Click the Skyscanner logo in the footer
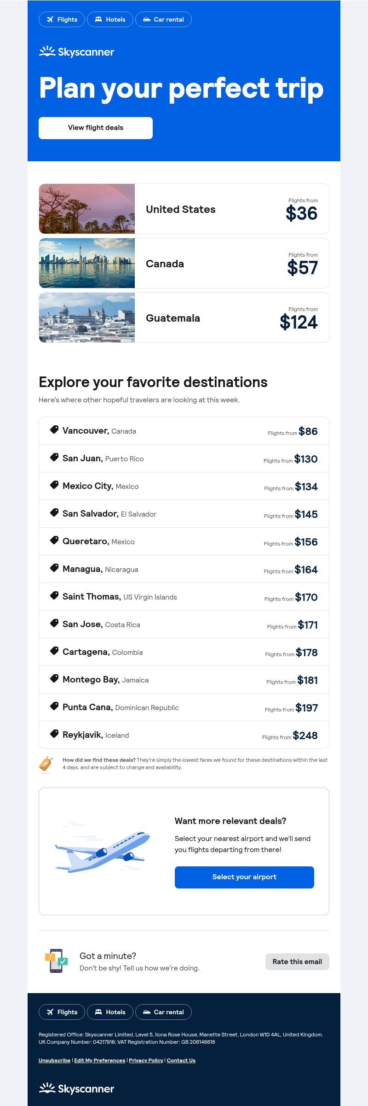Image resolution: width=368 pixels, height=1106 pixels. click(x=76, y=1088)
